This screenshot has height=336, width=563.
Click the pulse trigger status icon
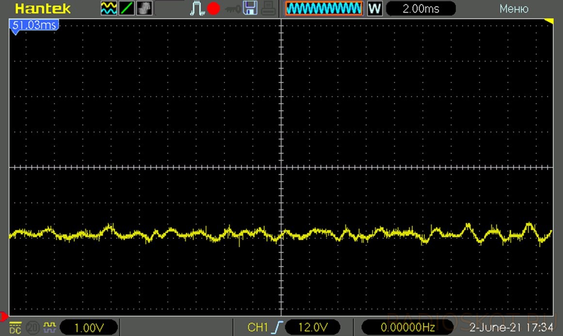pos(197,8)
